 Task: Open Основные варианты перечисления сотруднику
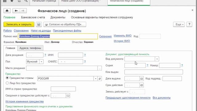pos(102,17)
